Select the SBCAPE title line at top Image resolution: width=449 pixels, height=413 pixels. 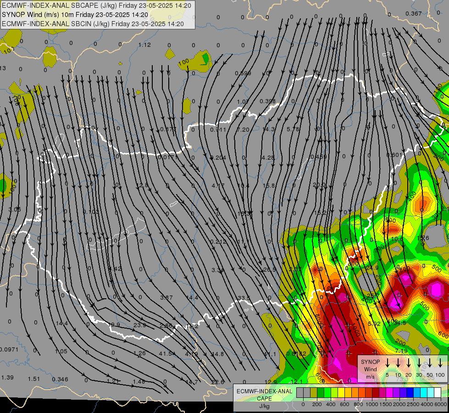pyautogui.click(x=97, y=5)
